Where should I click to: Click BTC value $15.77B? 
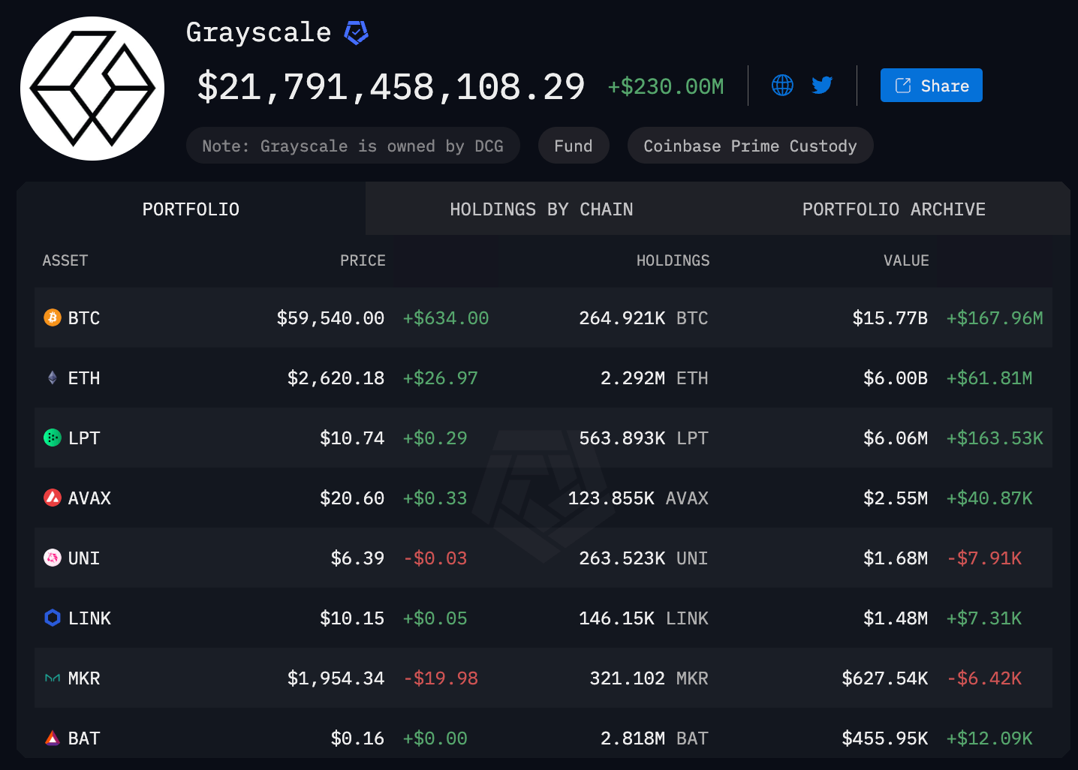pyautogui.click(x=890, y=318)
